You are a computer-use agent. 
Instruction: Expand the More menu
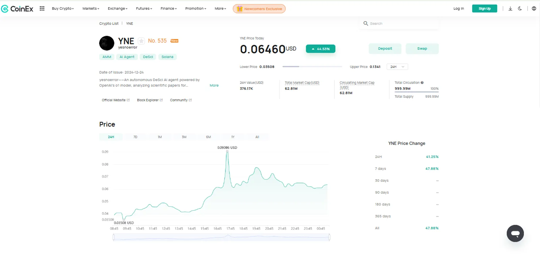click(x=220, y=8)
